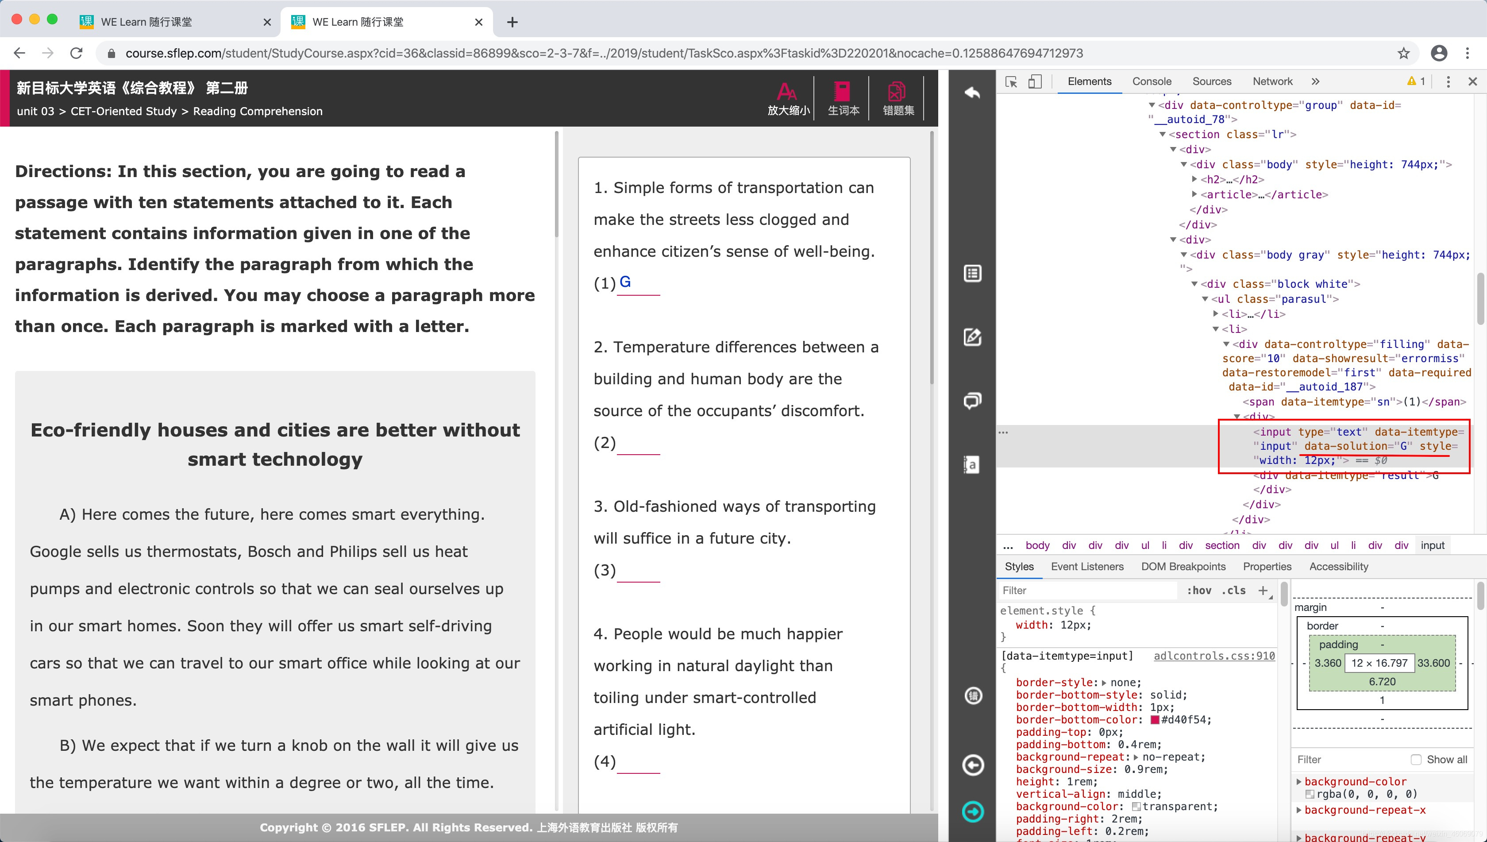The height and width of the screenshot is (842, 1487).
Task: Expand the h2 element node
Action: pyautogui.click(x=1194, y=179)
